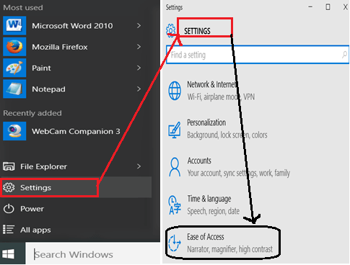Click the Windows Start button logo
Viewport: 350px width, 265px height.
tap(8, 254)
